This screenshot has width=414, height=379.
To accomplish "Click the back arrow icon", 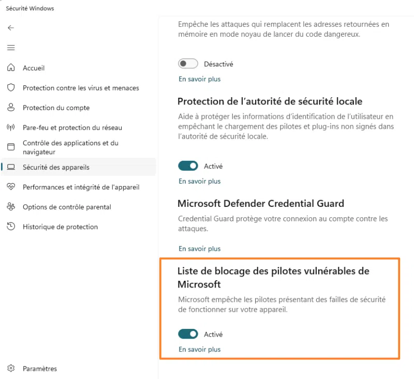I will pyautogui.click(x=11, y=28).
